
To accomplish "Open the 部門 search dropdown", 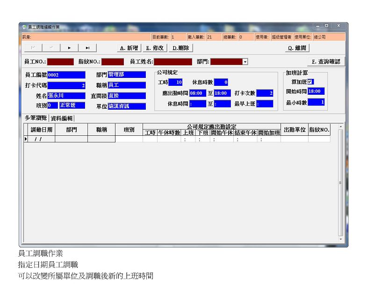I will click(245, 62).
